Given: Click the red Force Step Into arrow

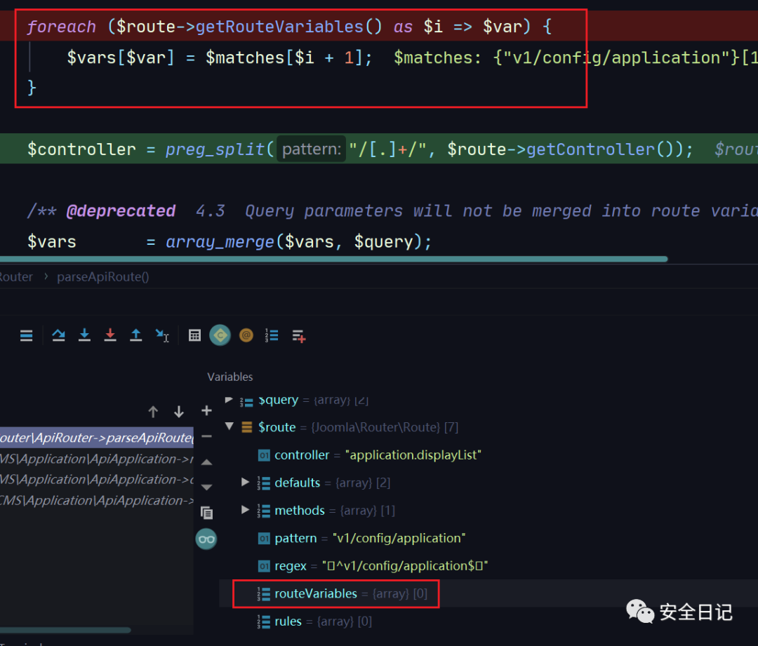Looking at the screenshot, I should pos(110,335).
